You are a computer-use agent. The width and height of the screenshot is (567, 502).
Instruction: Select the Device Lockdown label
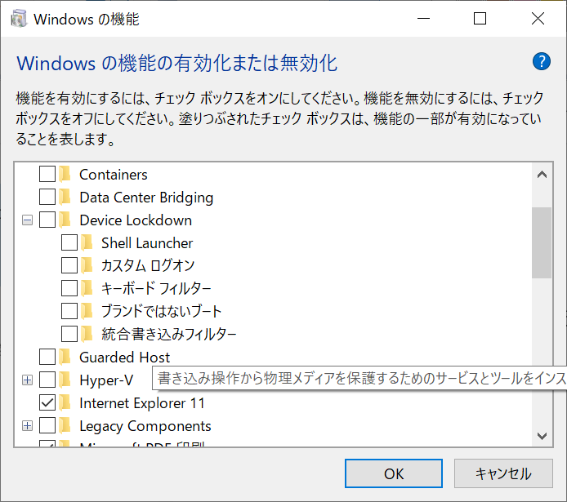[136, 220]
